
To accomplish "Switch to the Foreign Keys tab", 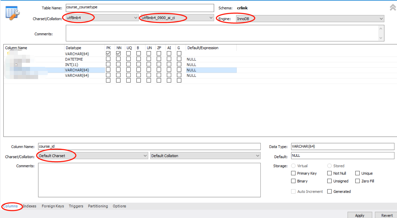I will click(x=53, y=206).
